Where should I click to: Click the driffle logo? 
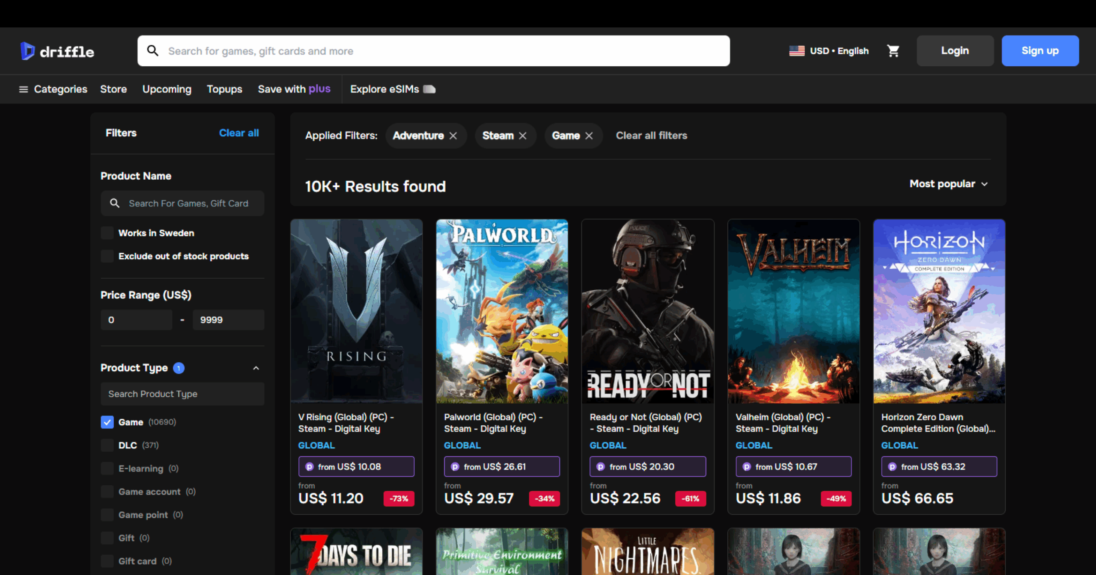pos(57,51)
